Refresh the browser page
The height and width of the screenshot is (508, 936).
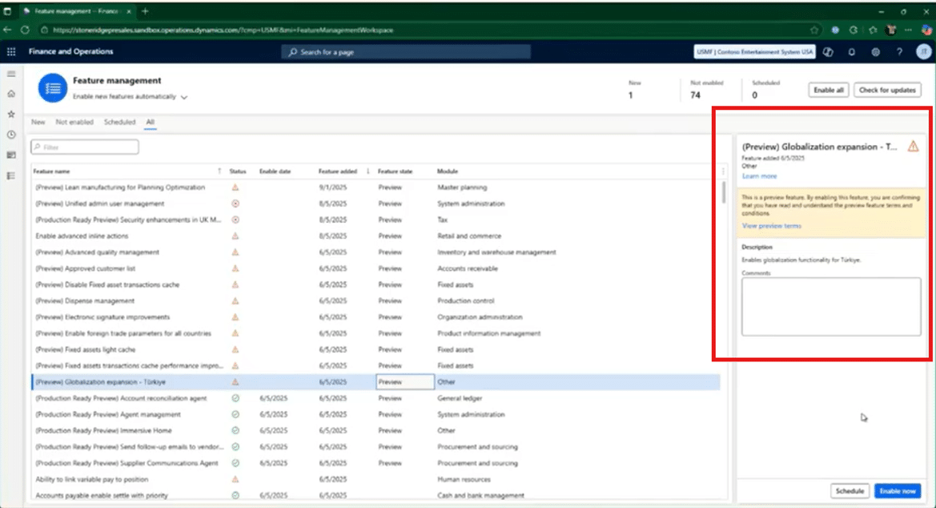click(25, 30)
